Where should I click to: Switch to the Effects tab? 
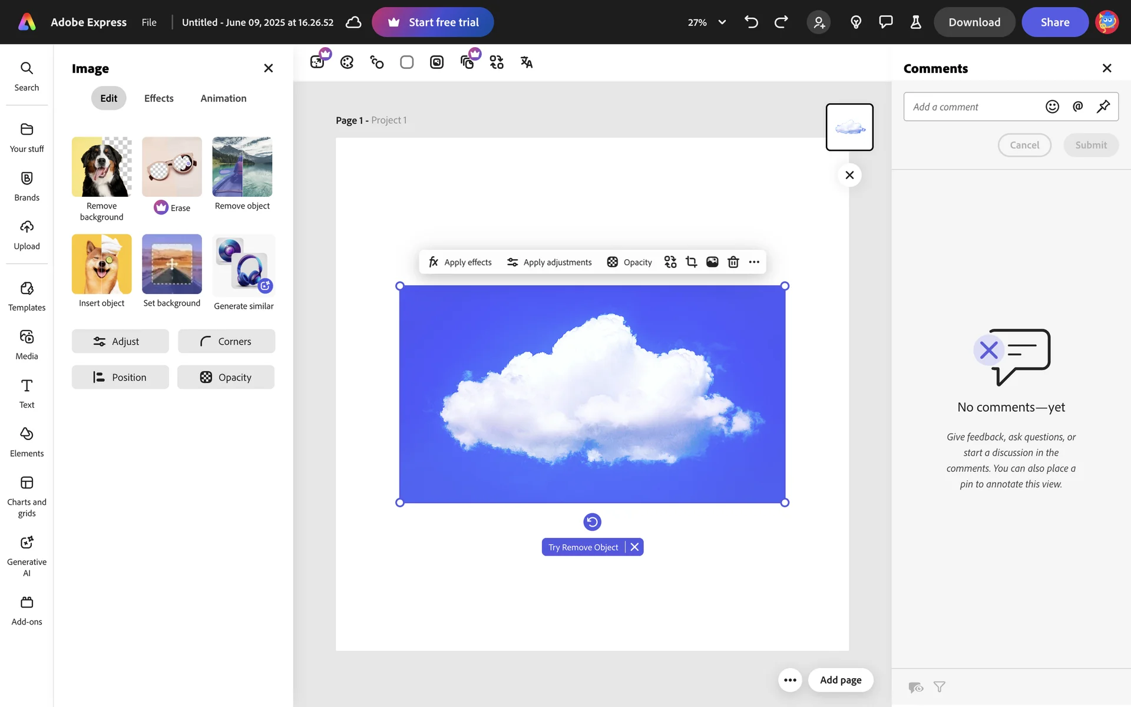click(158, 98)
